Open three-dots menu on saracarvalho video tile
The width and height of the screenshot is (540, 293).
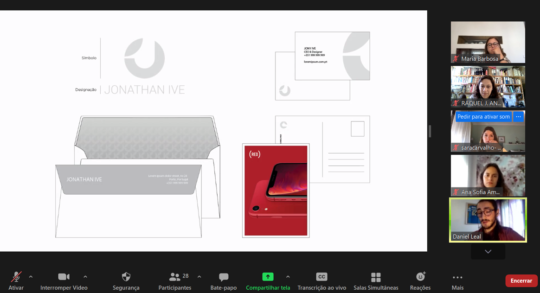(x=518, y=117)
